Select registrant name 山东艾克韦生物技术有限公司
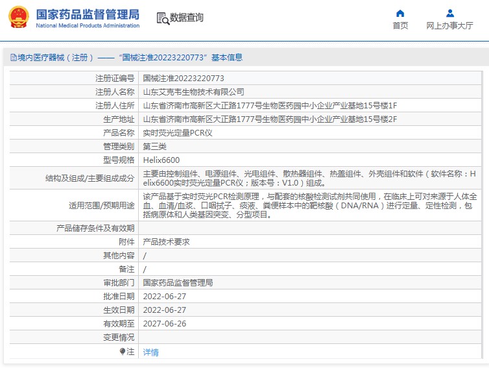 click(193, 92)
